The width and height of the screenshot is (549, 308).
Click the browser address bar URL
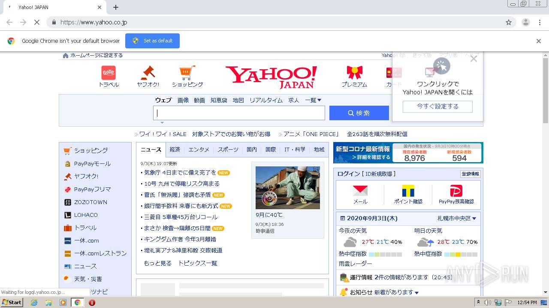point(94,22)
